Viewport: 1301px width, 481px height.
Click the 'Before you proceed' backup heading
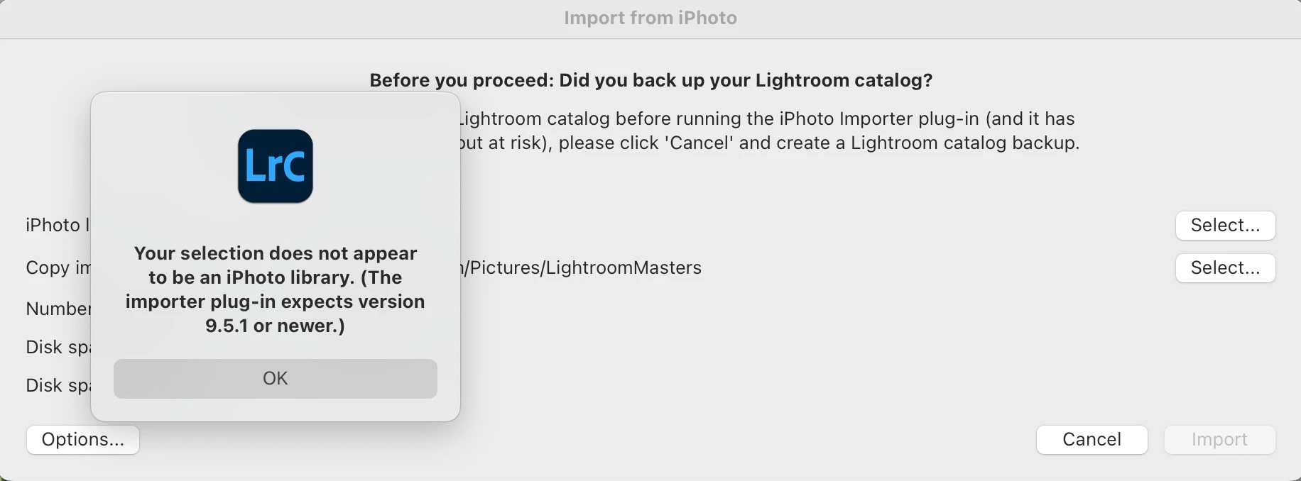651,80
